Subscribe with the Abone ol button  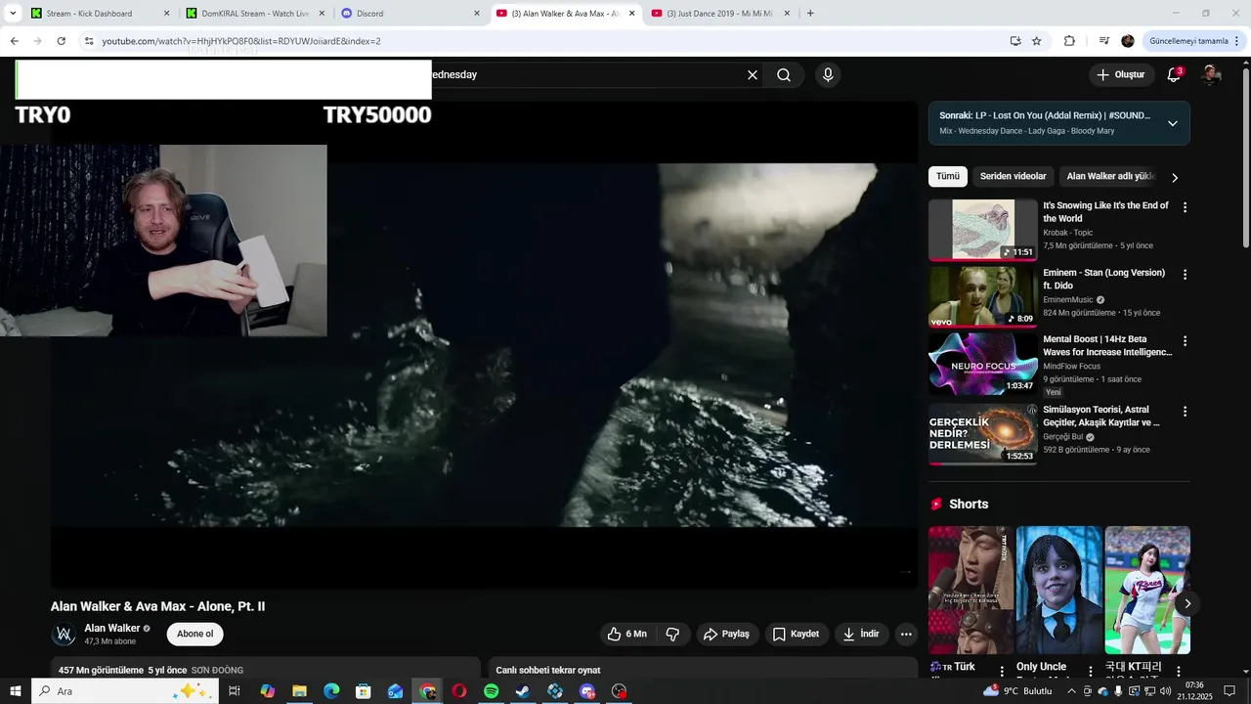tap(195, 634)
